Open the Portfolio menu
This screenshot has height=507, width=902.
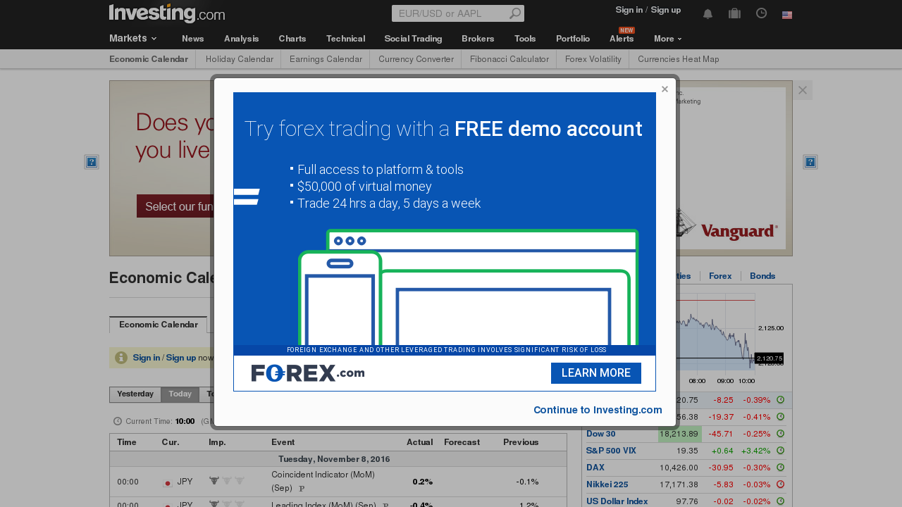point(573,39)
